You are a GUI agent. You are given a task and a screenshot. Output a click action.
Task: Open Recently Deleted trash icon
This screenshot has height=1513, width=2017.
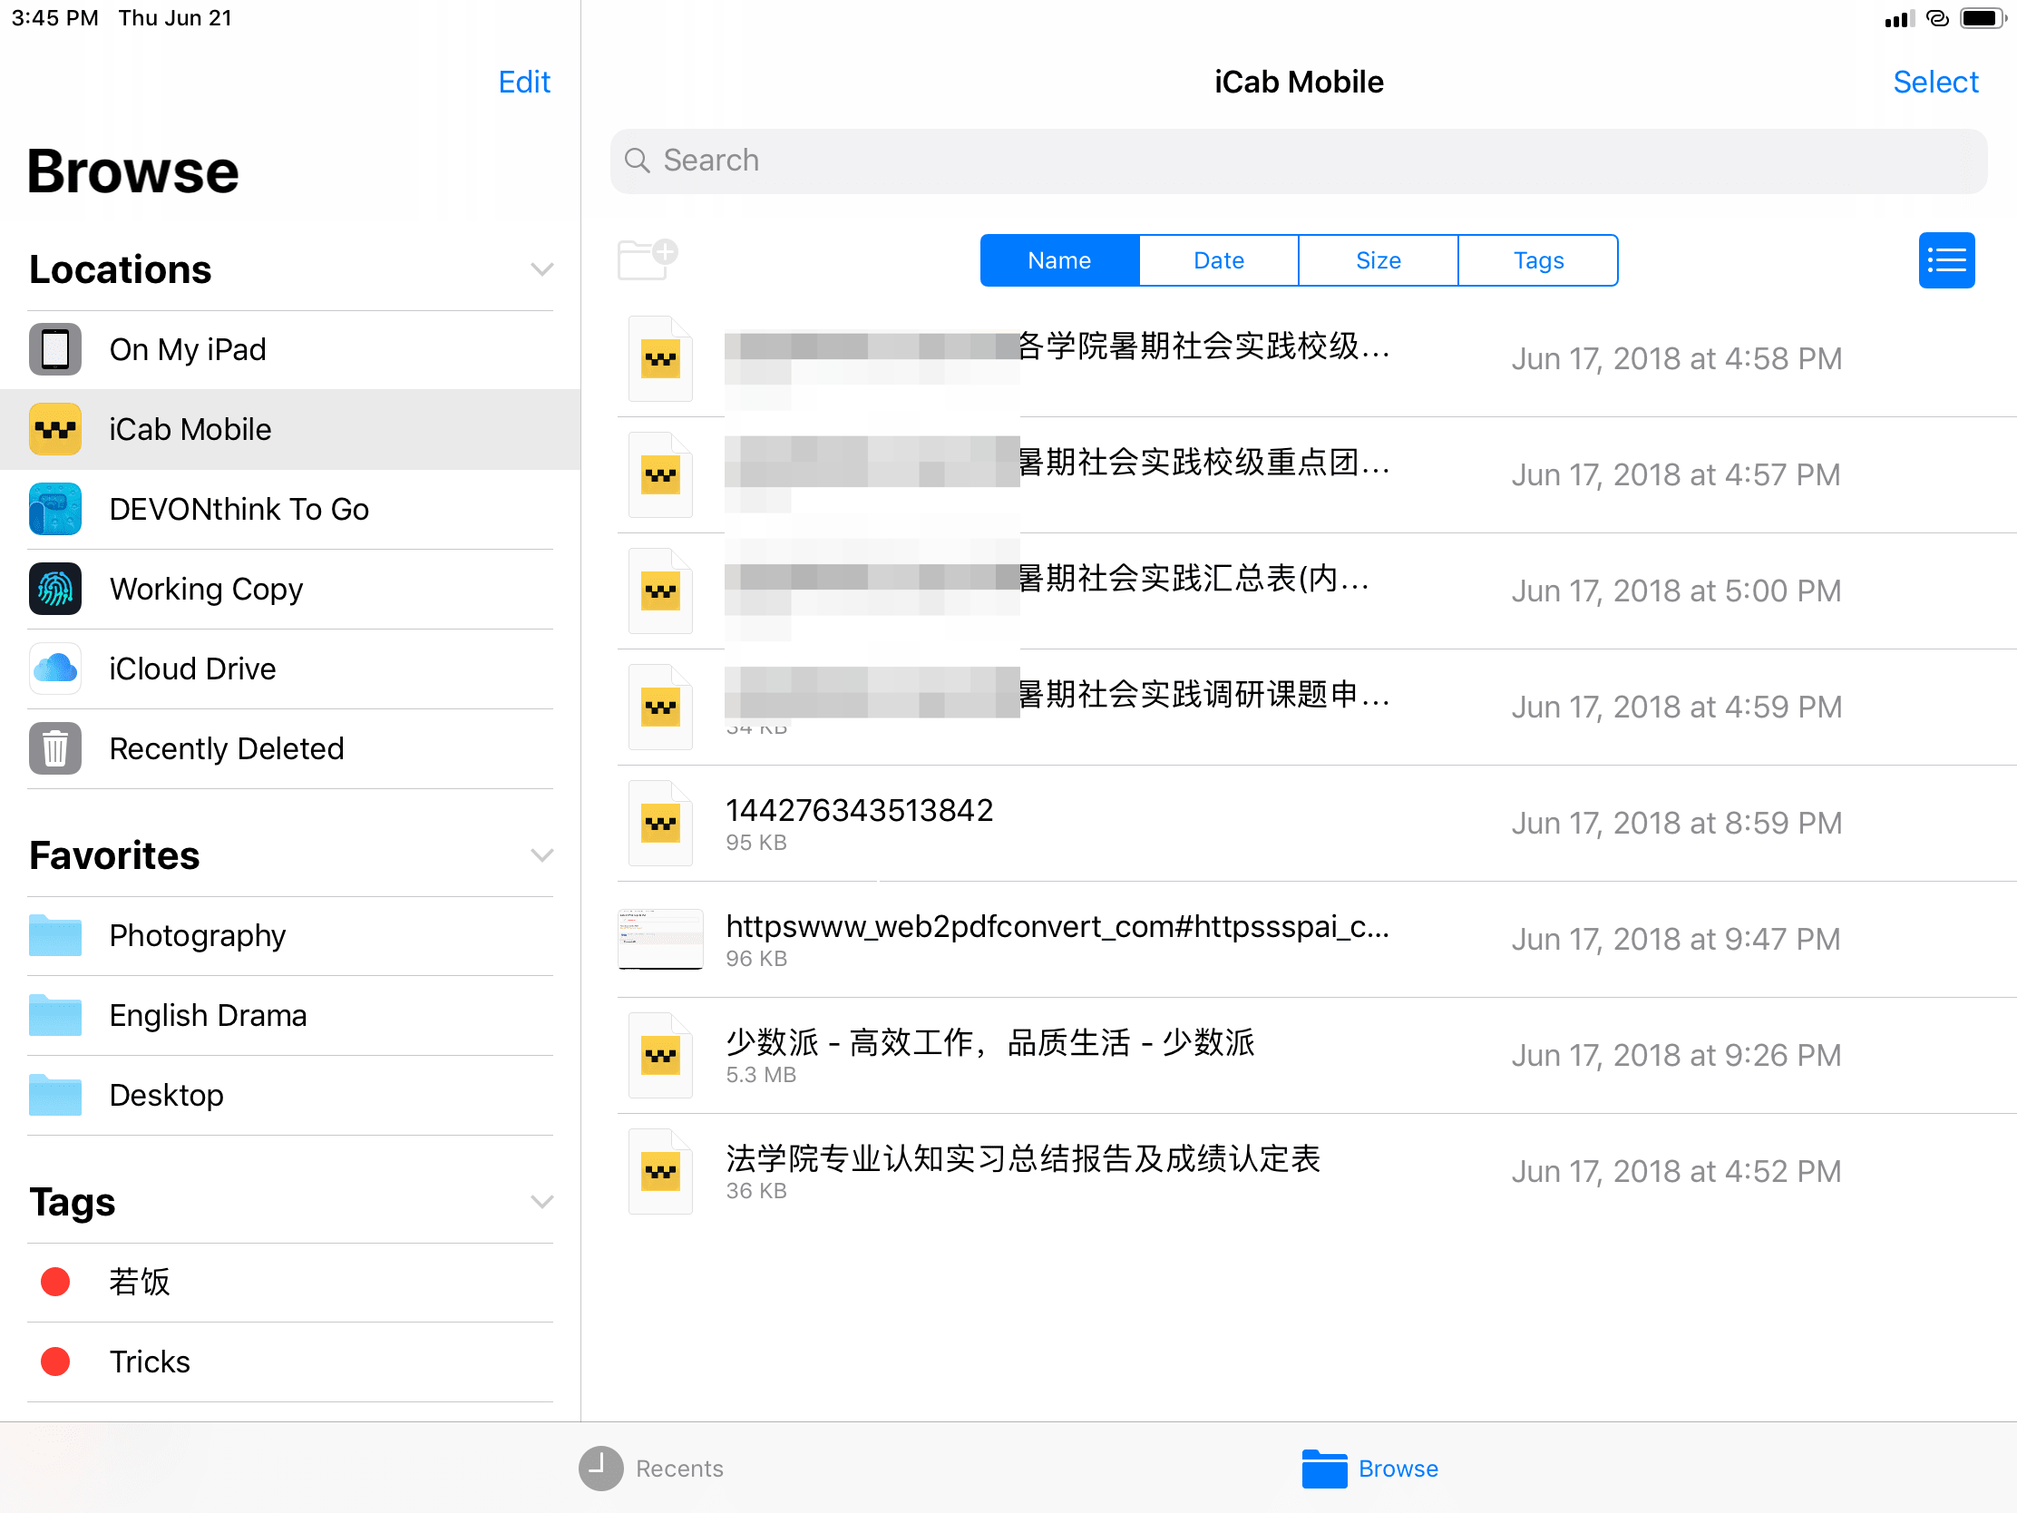pyautogui.click(x=54, y=748)
